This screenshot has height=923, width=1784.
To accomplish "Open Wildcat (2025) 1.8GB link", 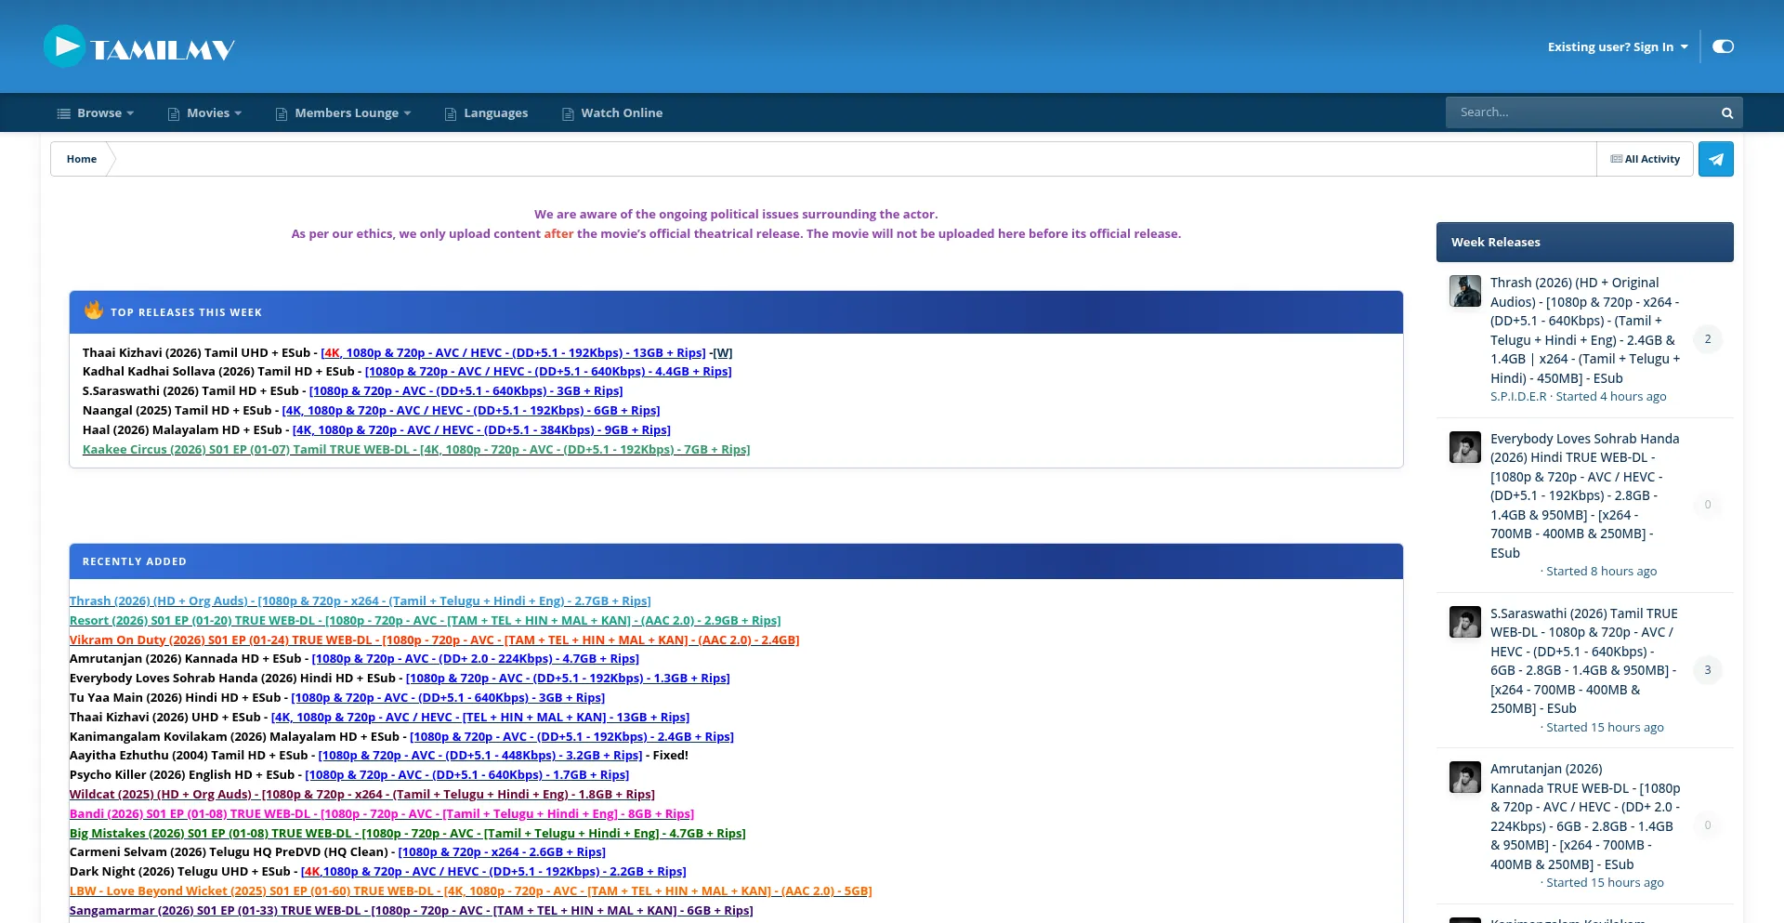I will 362,795.
